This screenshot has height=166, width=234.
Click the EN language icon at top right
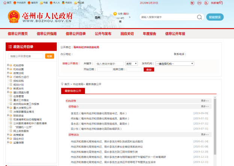tap(199, 3)
